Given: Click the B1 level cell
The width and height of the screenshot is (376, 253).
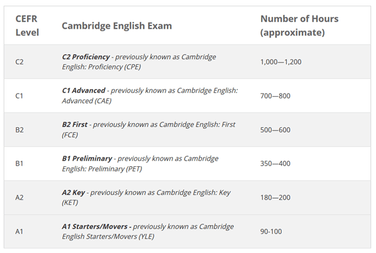Looking at the screenshot, I should pyautogui.click(x=19, y=164).
